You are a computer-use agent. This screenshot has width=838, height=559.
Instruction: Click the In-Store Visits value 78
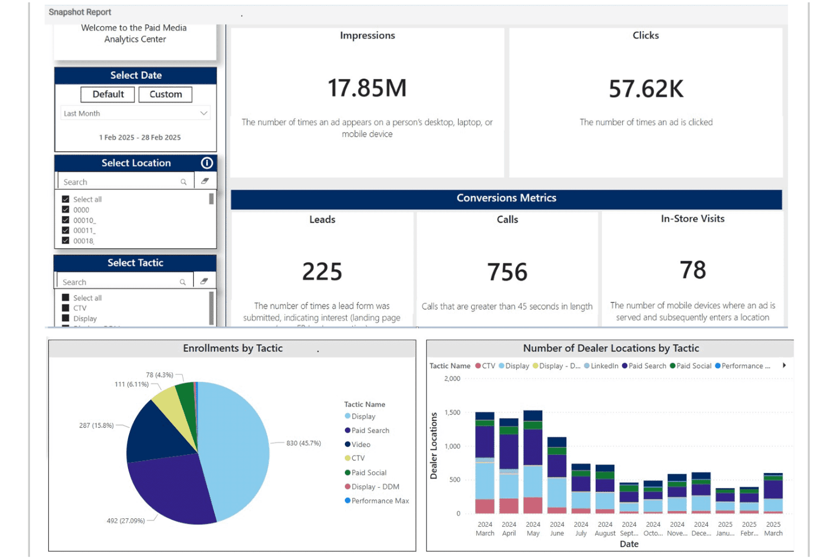[x=693, y=270]
